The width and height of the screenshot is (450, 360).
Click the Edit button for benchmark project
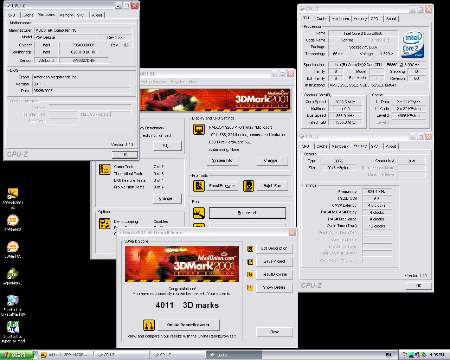click(x=167, y=146)
